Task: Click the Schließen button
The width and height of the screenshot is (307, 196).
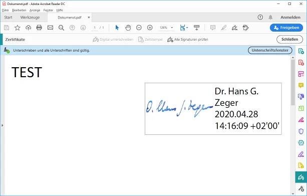Action: pyautogui.click(x=289, y=40)
